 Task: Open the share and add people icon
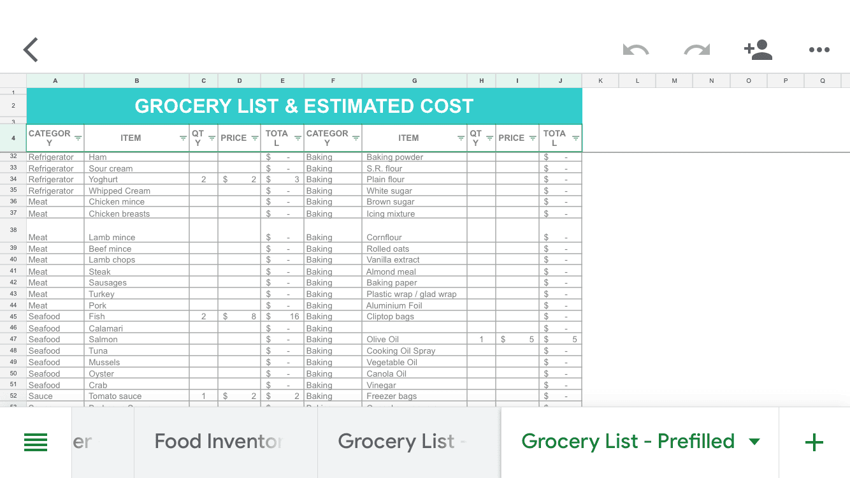pyautogui.click(x=758, y=50)
